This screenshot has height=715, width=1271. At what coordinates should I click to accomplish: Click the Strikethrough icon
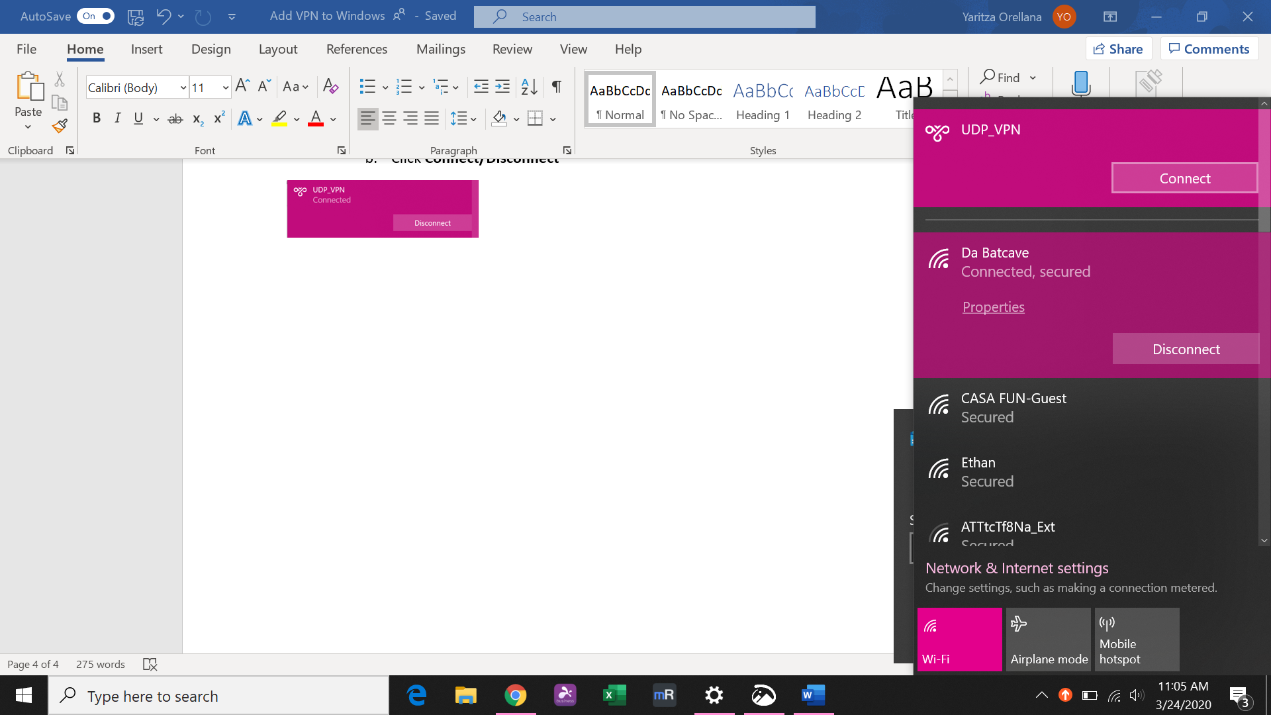[x=175, y=119]
